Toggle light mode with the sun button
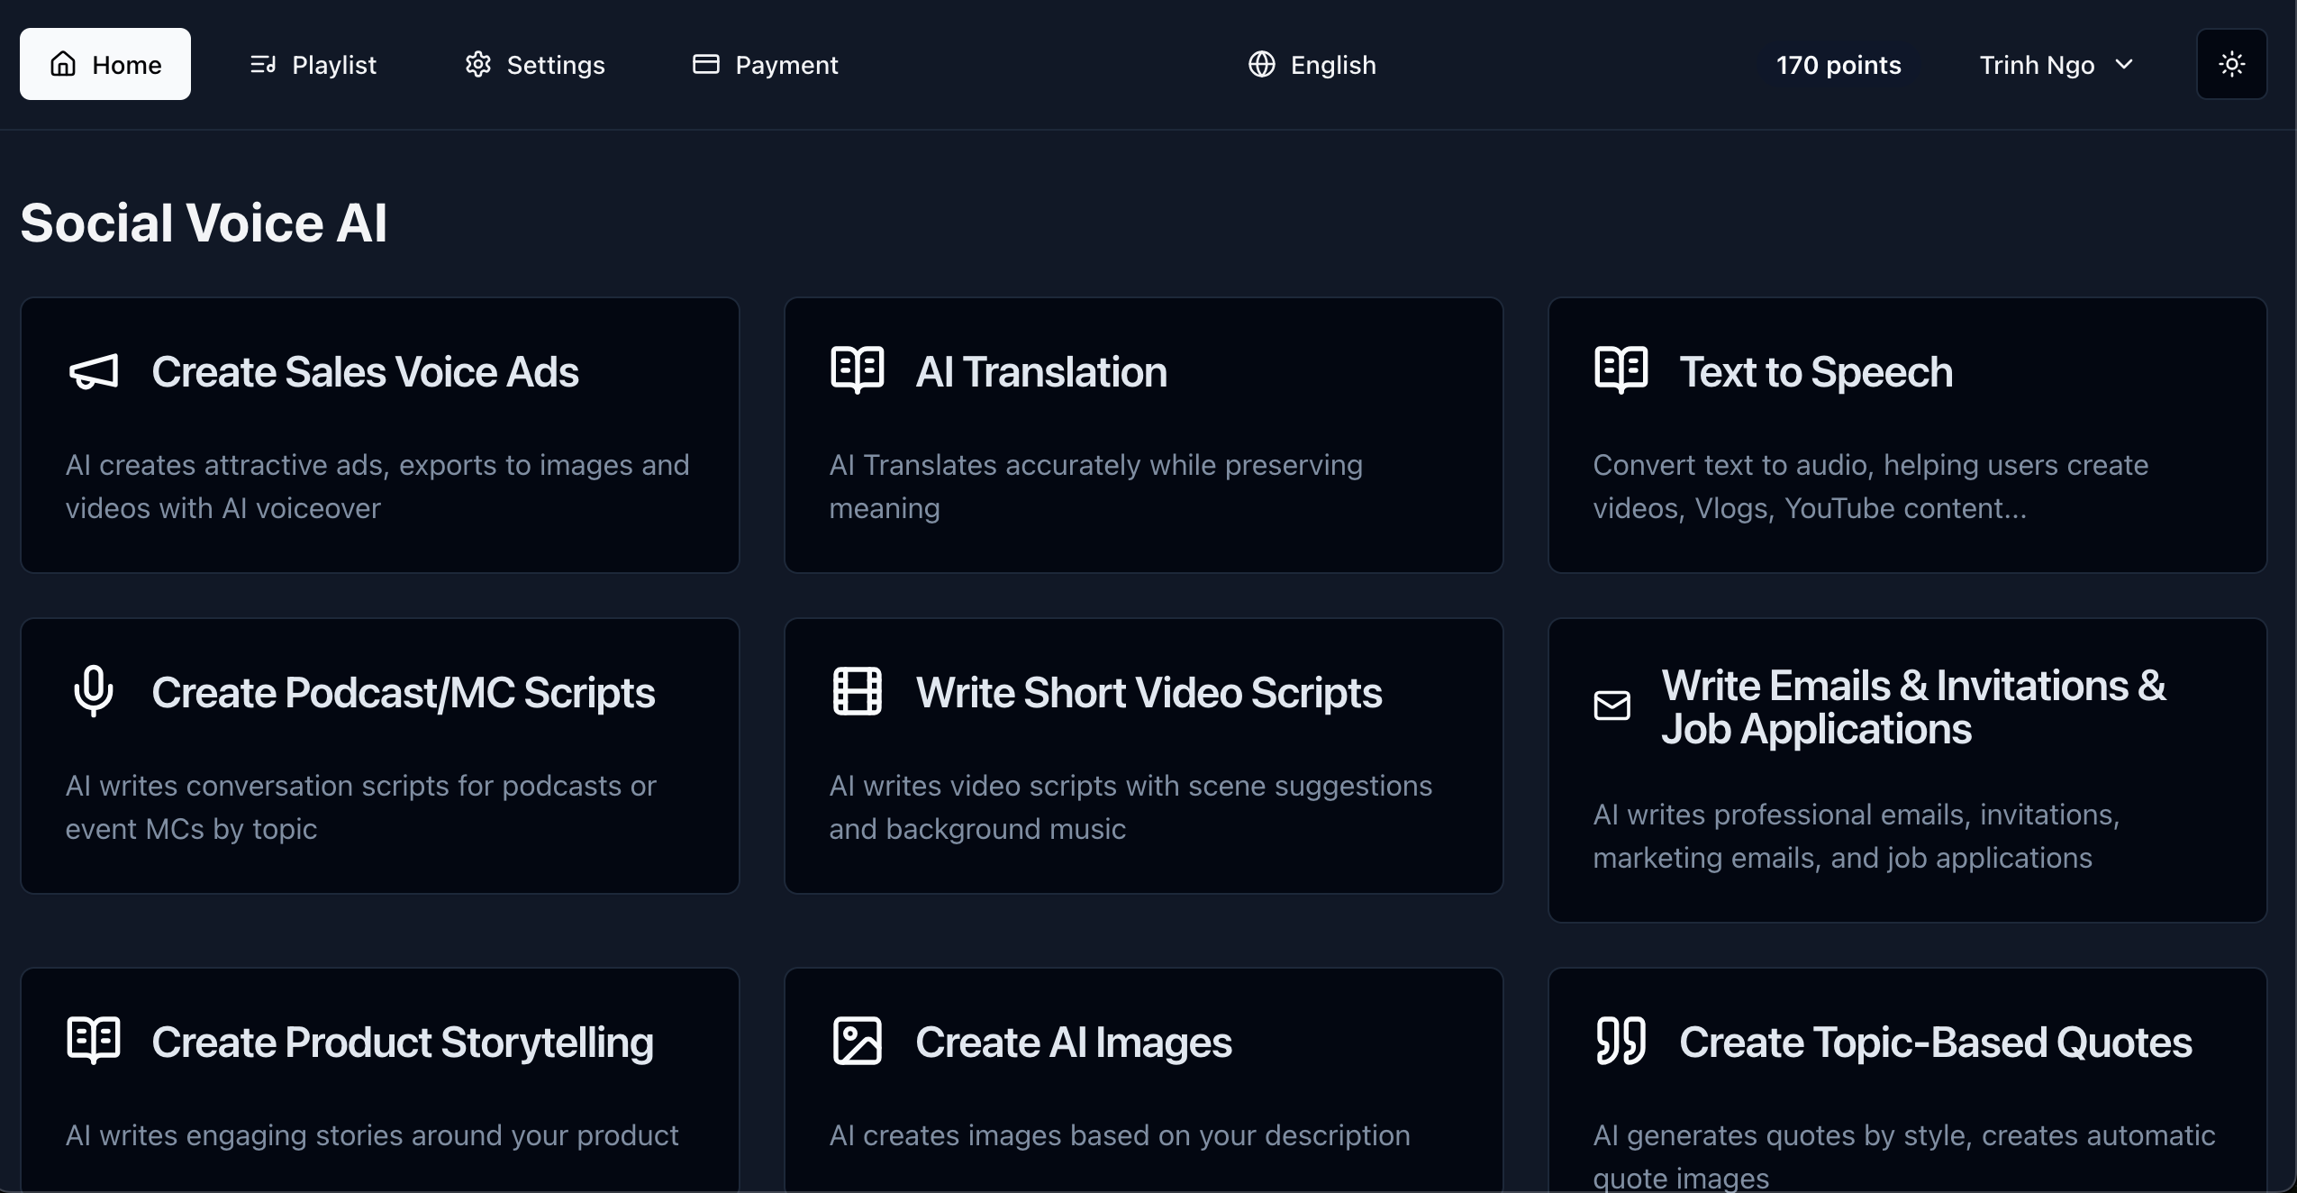The height and width of the screenshot is (1193, 2297). (x=2231, y=64)
